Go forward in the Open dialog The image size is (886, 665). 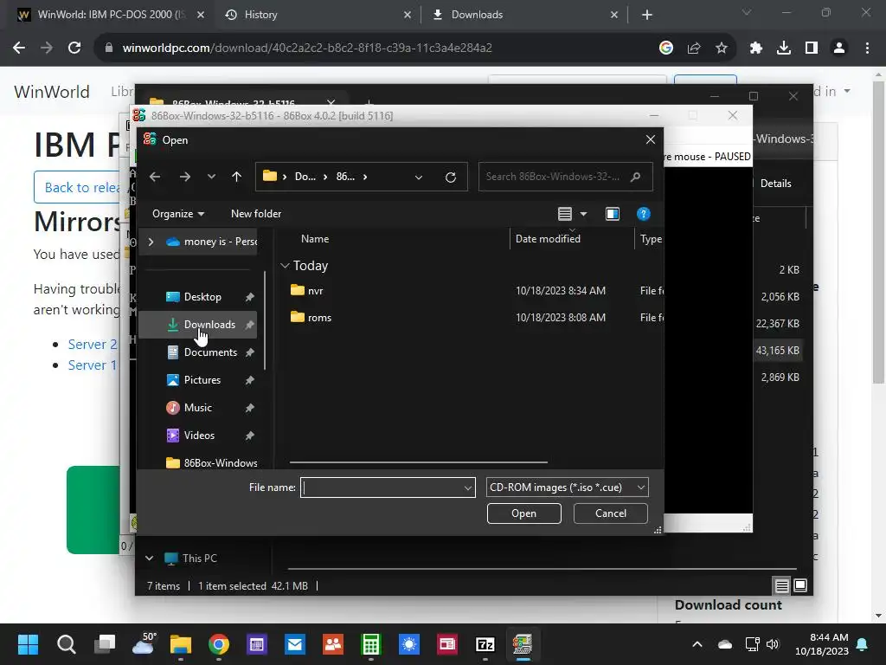[x=185, y=177]
